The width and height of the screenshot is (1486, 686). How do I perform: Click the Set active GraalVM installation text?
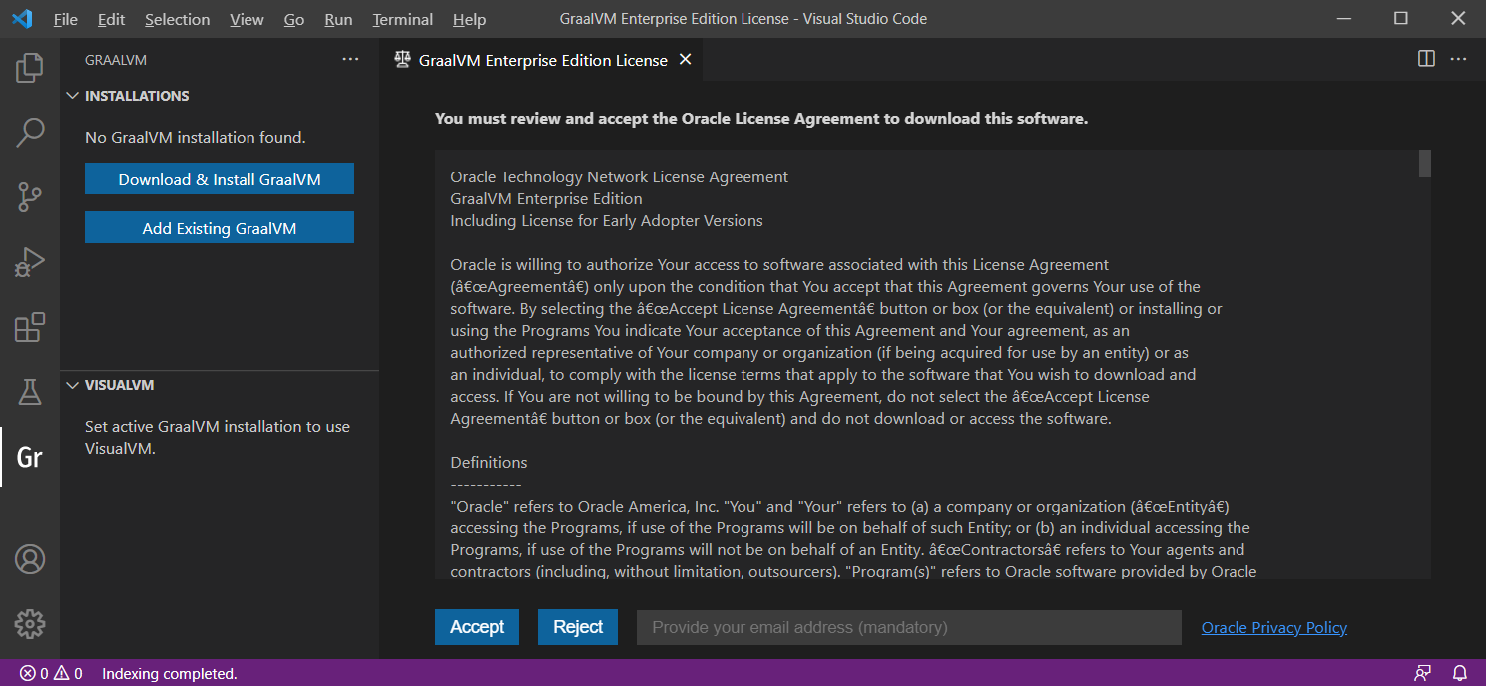point(218,437)
